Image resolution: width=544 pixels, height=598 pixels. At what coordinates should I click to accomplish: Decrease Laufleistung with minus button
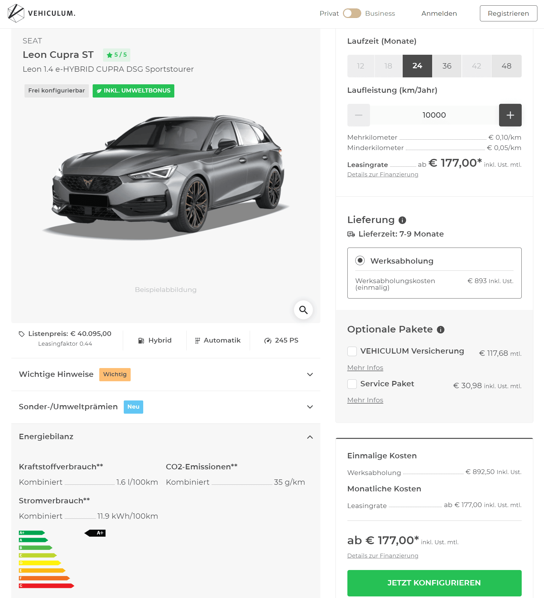click(359, 115)
